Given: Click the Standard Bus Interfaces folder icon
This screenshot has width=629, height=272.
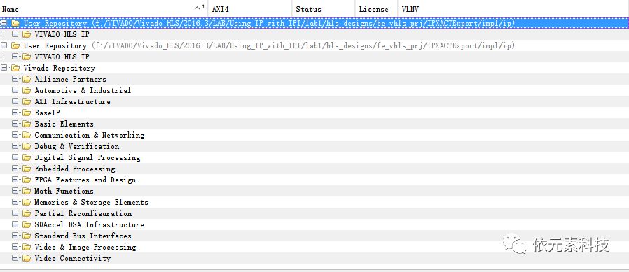Looking at the screenshot, I should pos(27,236).
